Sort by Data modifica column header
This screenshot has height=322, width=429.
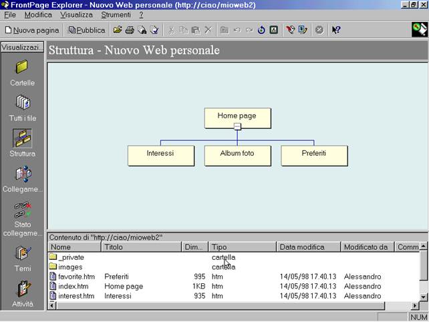(308, 247)
